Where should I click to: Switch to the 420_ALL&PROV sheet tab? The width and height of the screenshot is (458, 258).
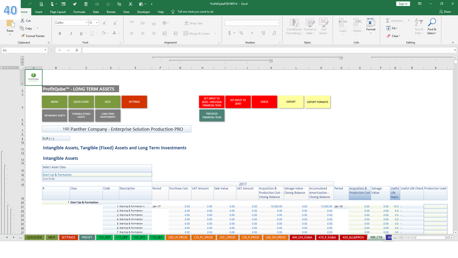(353, 237)
